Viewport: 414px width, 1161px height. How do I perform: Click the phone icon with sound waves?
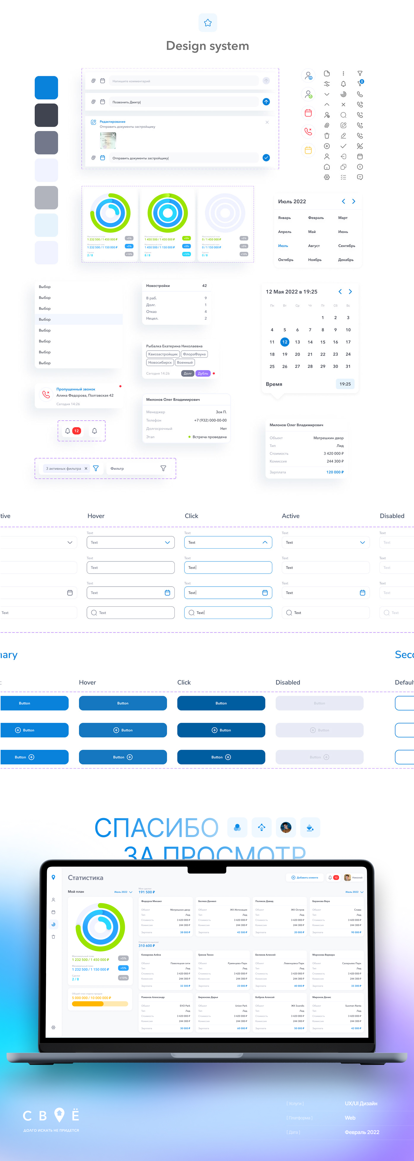360,105
